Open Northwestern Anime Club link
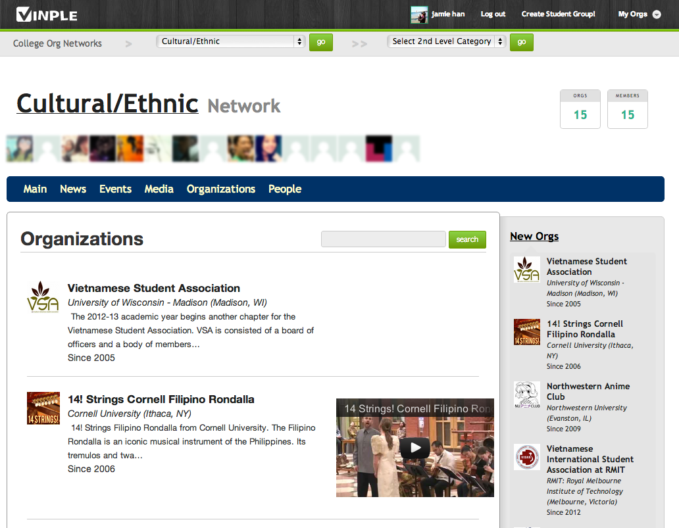This screenshot has width=679, height=528. (x=588, y=391)
